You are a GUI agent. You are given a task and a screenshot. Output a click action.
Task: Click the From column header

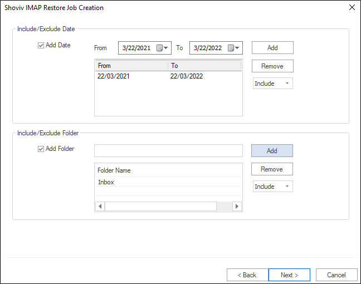[x=131, y=66]
